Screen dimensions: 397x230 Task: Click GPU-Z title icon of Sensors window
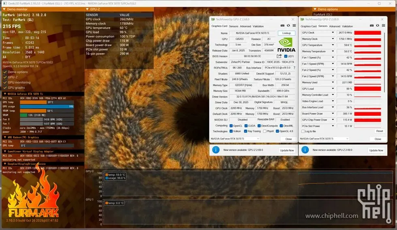tap(302, 19)
